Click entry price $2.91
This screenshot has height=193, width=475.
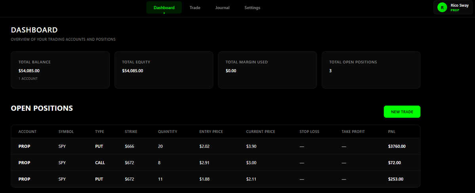(x=204, y=162)
